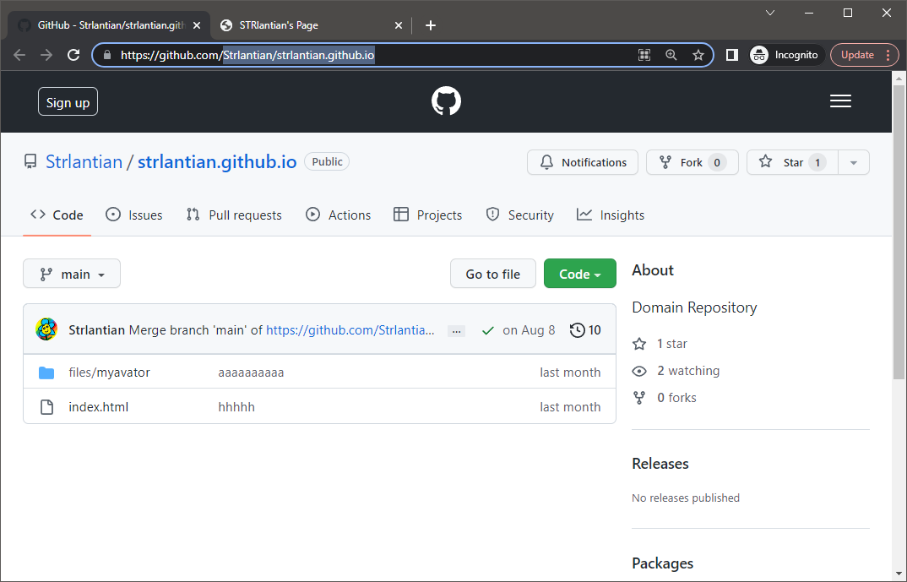Open the browser zoom magnifier icon

(671, 55)
